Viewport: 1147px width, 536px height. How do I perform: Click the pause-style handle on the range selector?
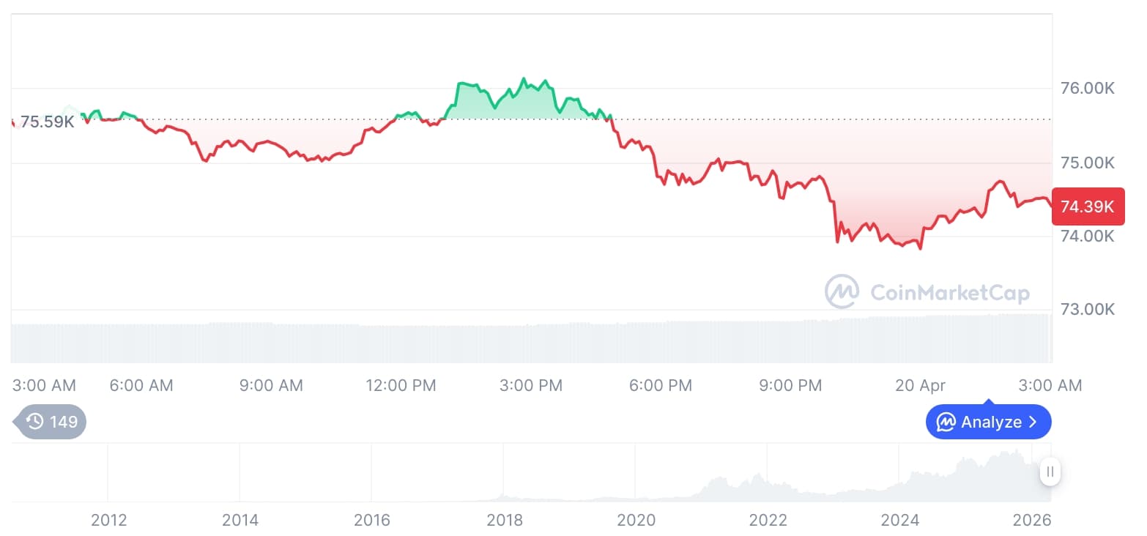click(x=1050, y=472)
